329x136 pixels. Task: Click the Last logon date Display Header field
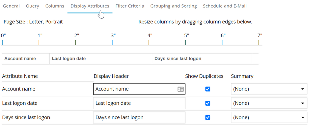coord(139,103)
